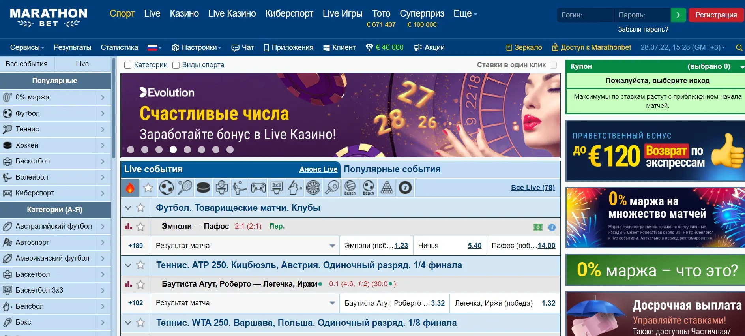Open the Настройки dropdown menu
The image size is (745, 336).
pyautogui.click(x=197, y=48)
